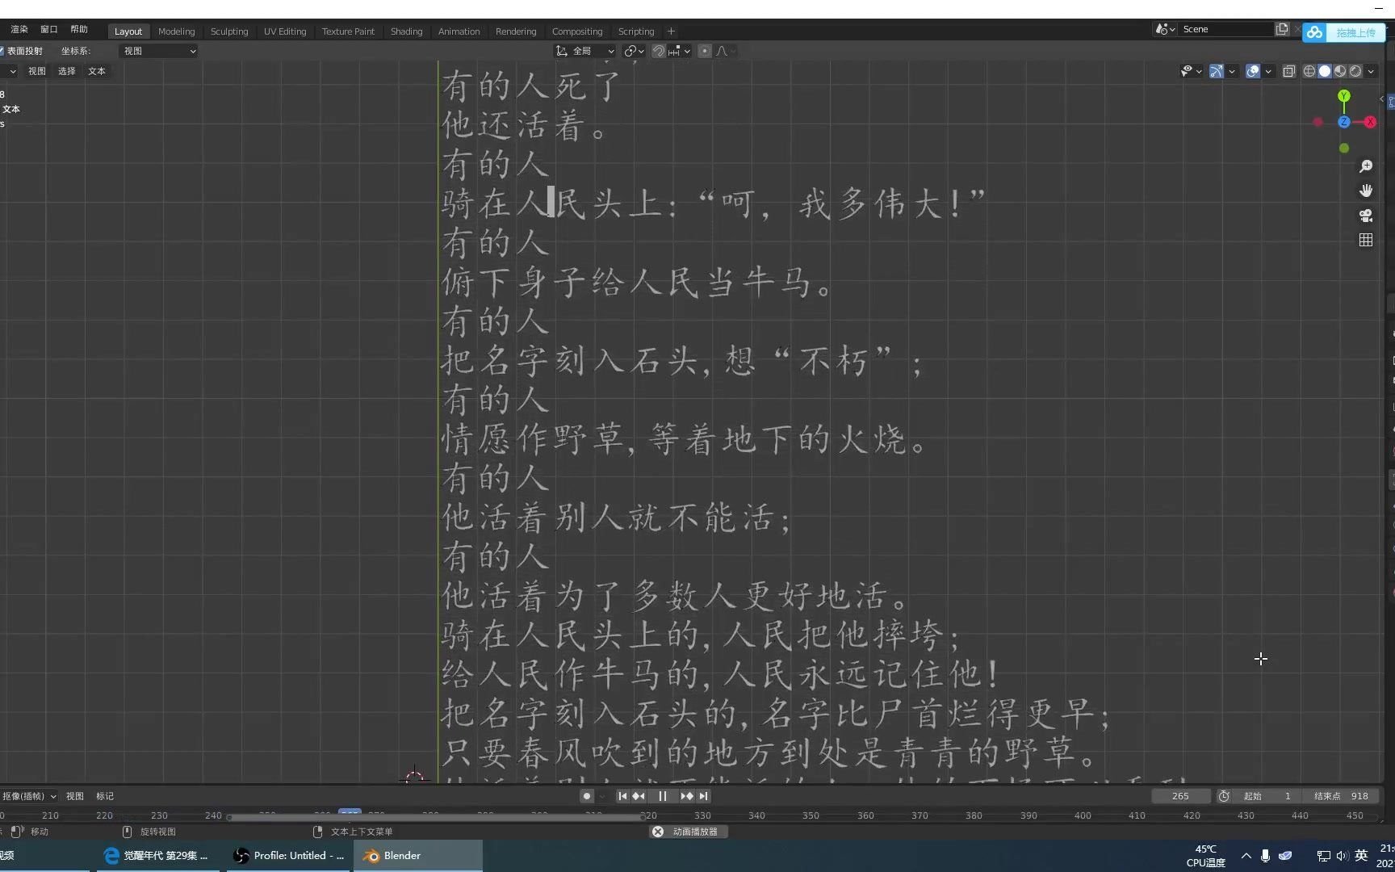The height and width of the screenshot is (872, 1395).
Task: Jump to the end frame
Action: (x=703, y=796)
